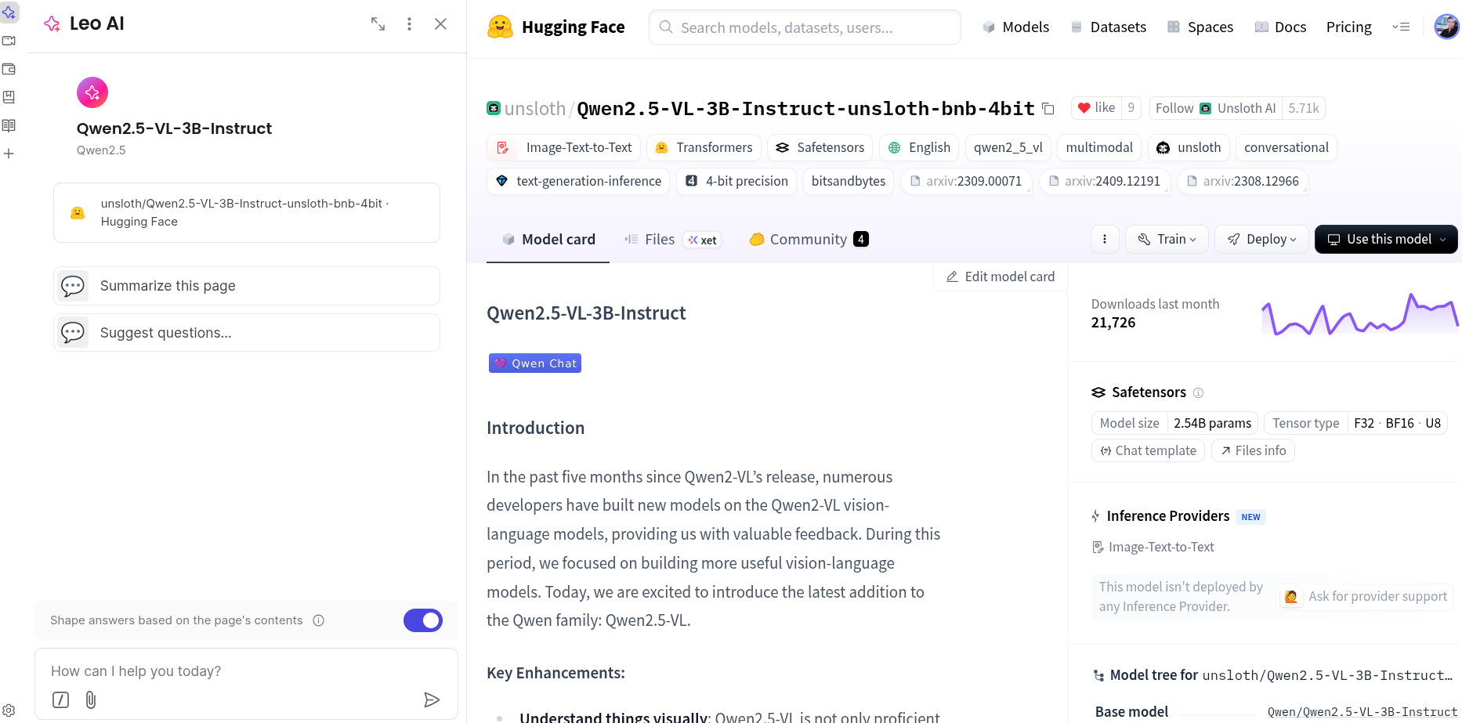This screenshot has width=1462, height=723.
Task: Select the conversational tag
Action: point(1286,147)
